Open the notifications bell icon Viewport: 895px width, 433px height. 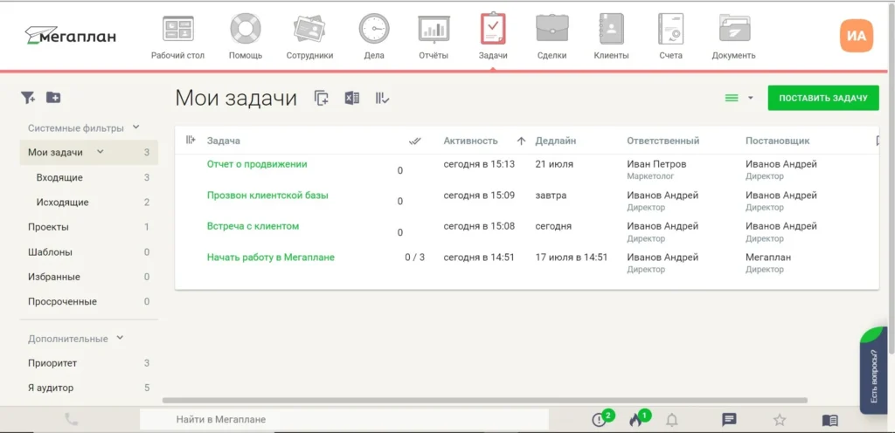(x=672, y=421)
